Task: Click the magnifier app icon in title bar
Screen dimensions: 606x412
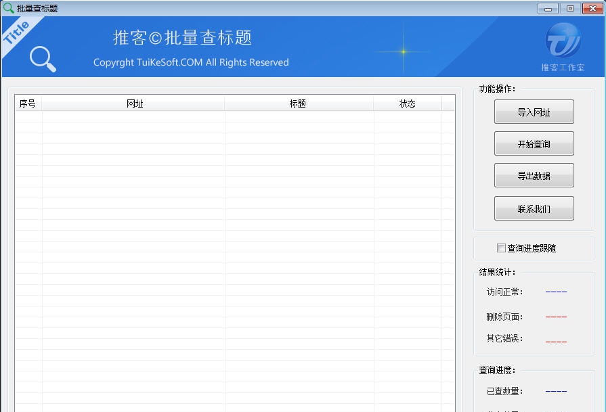Action: coord(7,7)
